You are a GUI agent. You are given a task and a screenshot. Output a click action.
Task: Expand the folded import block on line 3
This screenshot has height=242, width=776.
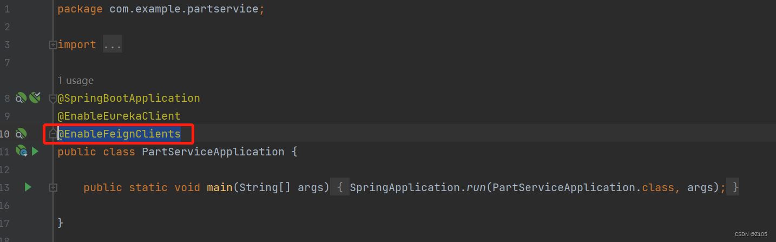tap(53, 45)
